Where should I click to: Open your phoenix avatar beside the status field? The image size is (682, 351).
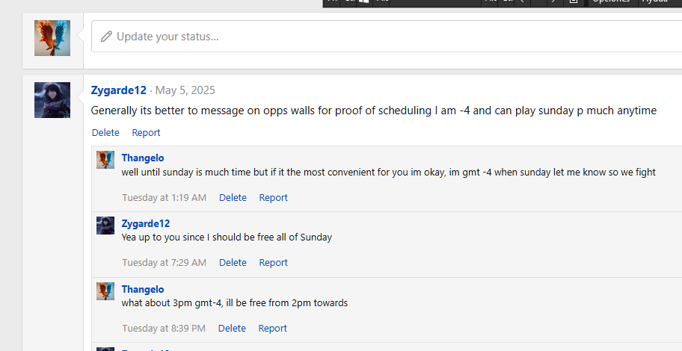click(x=52, y=38)
